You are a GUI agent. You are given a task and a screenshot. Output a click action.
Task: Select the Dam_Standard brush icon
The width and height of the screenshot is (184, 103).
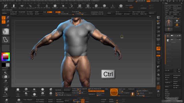[x=26, y=90]
